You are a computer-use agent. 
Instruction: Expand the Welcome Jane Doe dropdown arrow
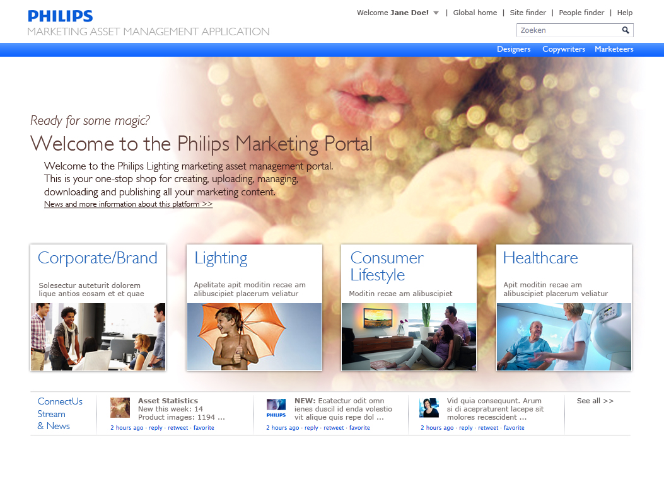pyautogui.click(x=436, y=13)
